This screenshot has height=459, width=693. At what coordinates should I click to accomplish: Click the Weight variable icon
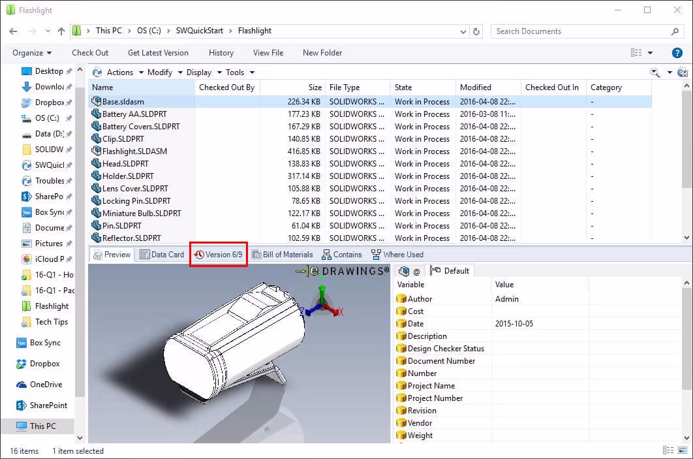click(401, 435)
